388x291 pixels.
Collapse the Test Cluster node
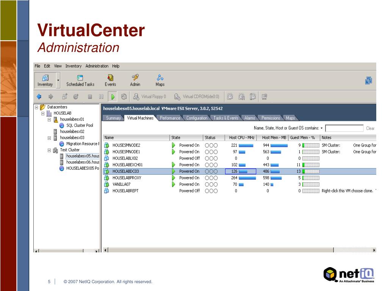point(49,150)
